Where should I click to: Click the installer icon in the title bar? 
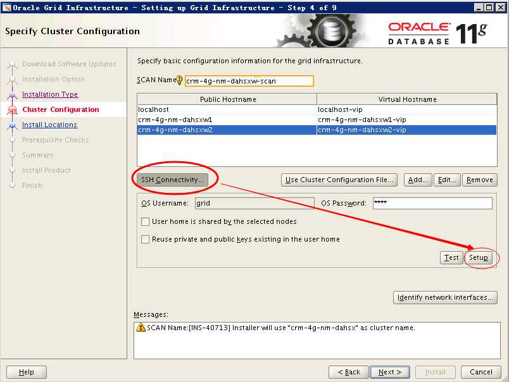(x=6, y=7)
